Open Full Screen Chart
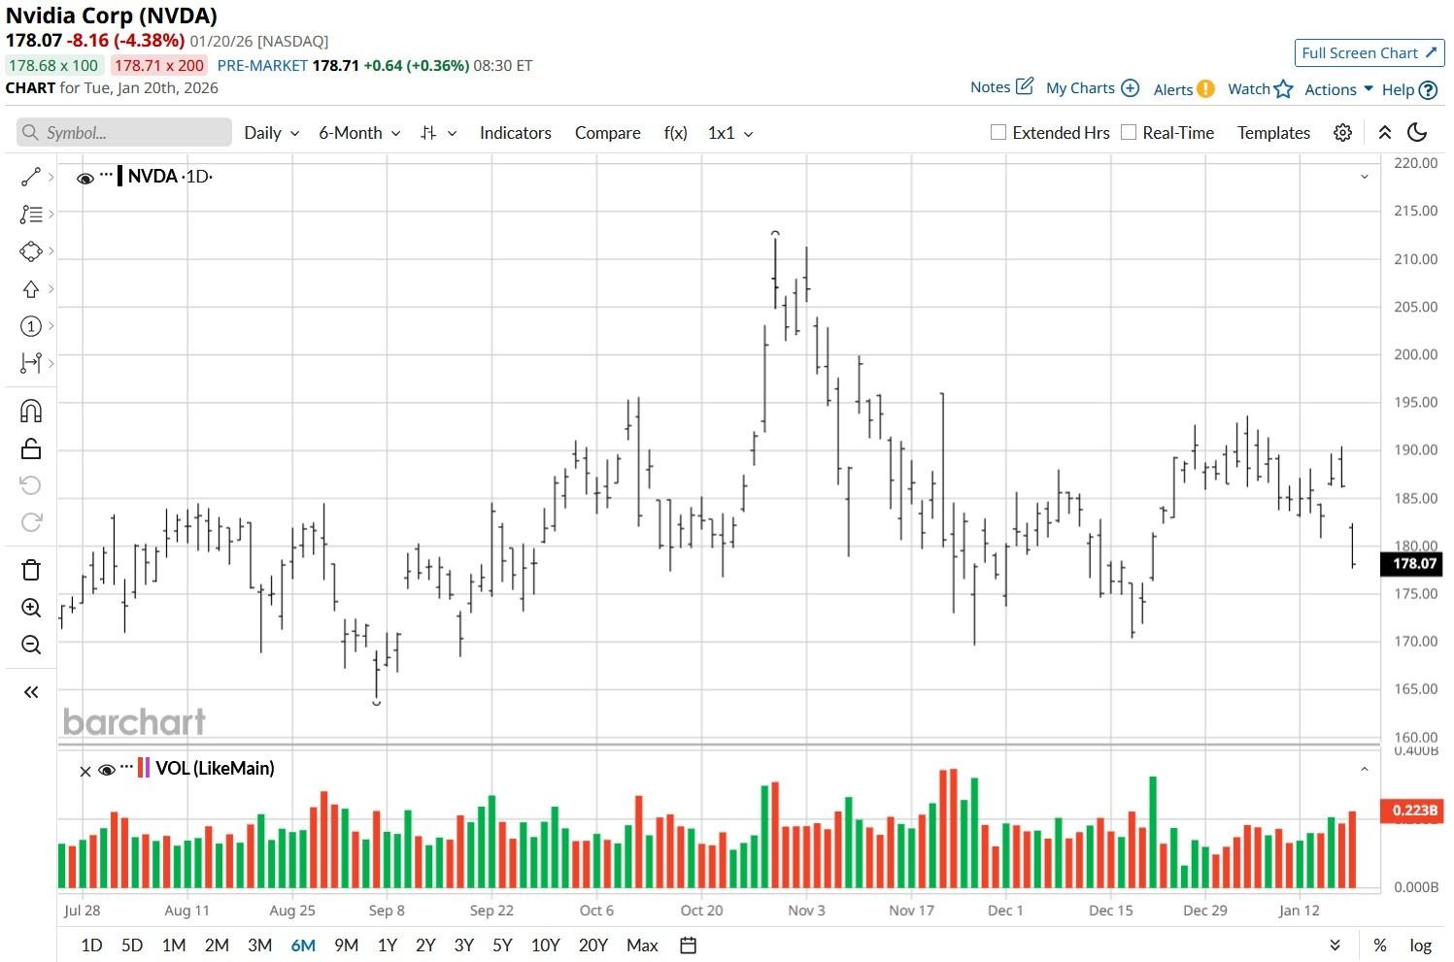 tap(1369, 52)
